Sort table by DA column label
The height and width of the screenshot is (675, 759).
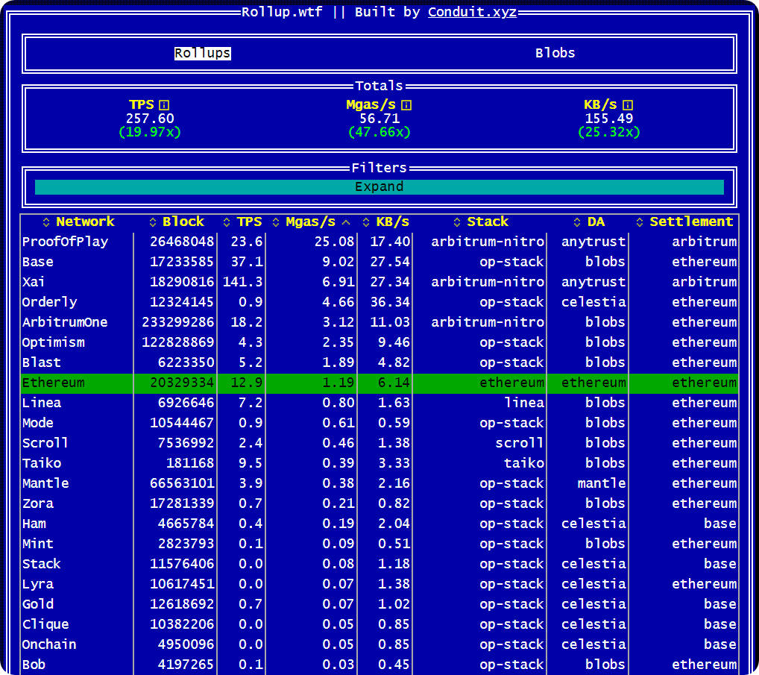596,222
